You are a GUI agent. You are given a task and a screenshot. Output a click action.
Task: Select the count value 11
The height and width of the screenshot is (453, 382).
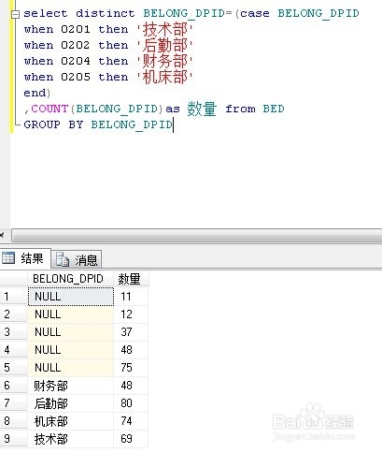pyautogui.click(x=131, y=297)
